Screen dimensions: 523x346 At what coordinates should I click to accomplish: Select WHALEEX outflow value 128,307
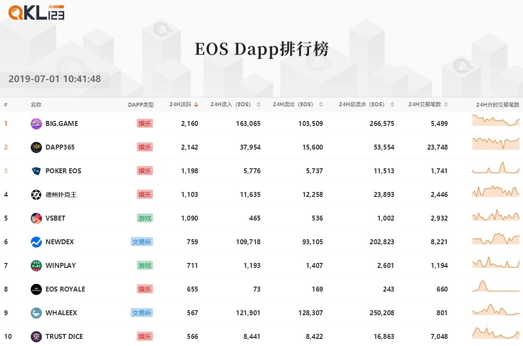pos(310,313)
